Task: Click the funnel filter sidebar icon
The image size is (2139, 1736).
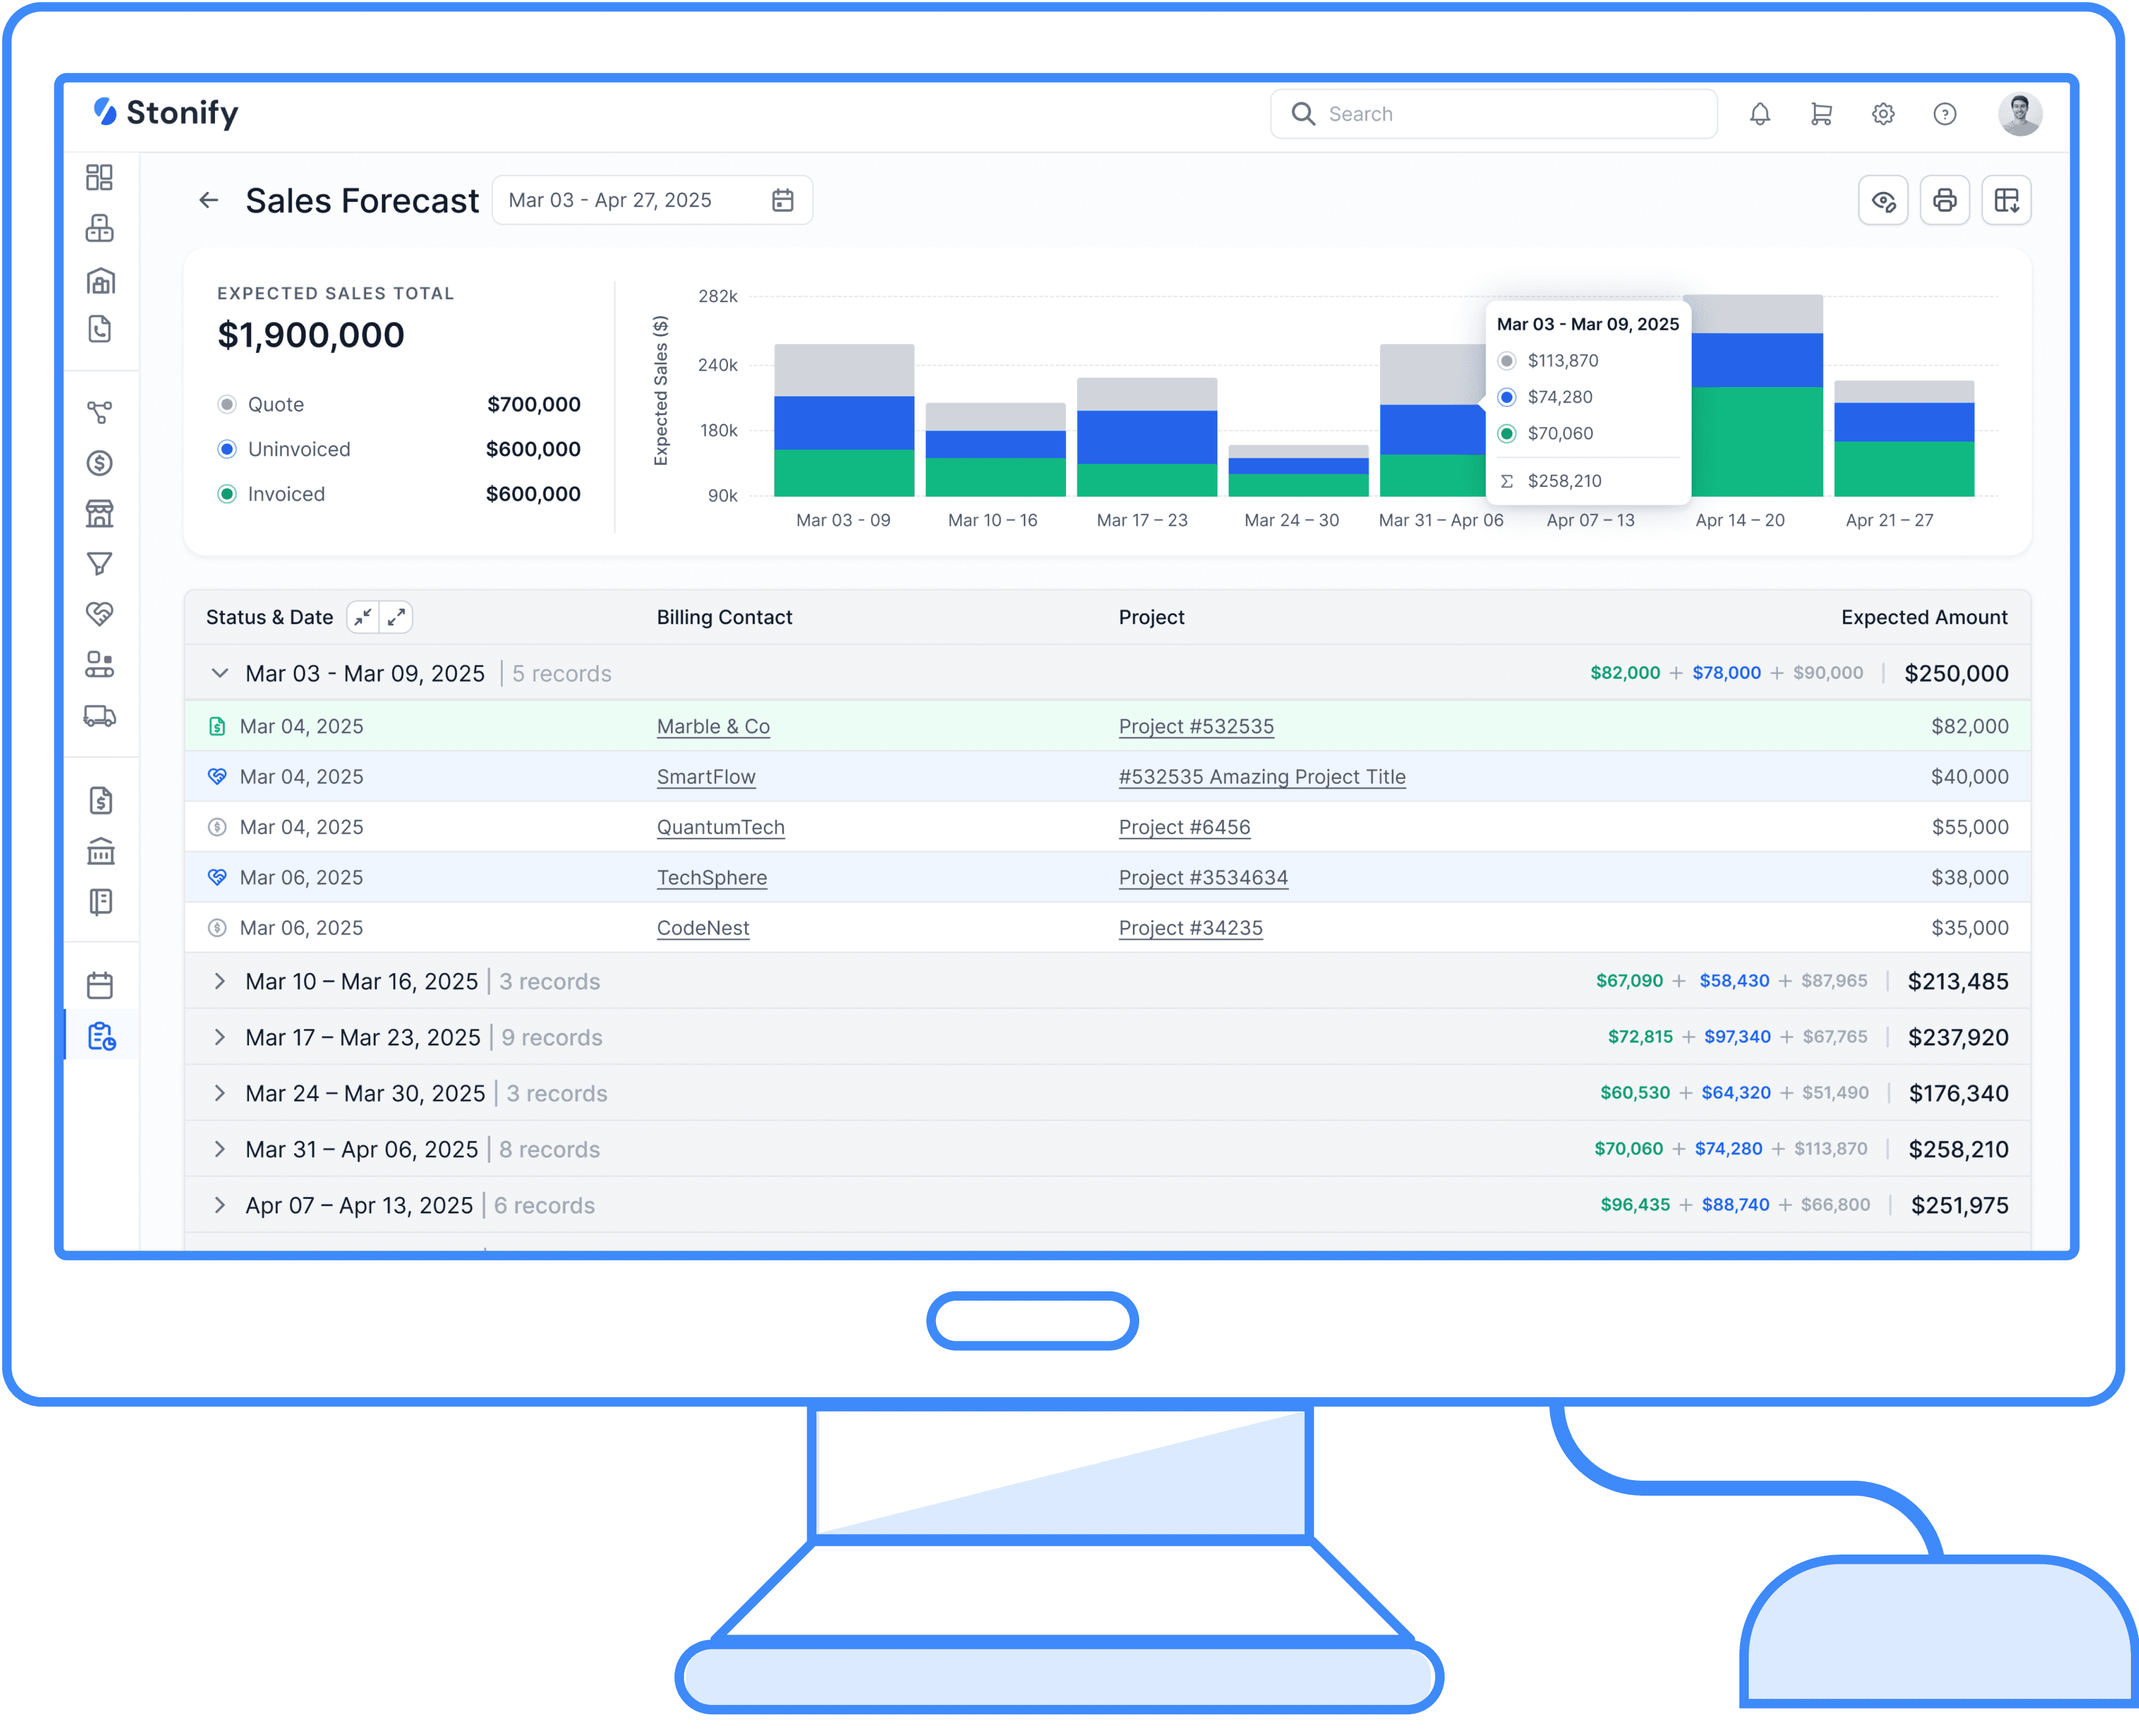Action: coord(100,564)
